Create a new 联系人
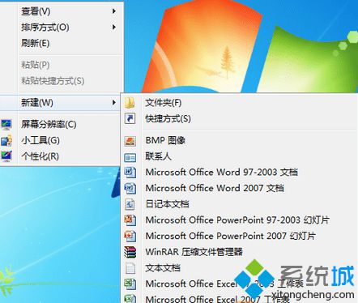 [x=240, y=156]
